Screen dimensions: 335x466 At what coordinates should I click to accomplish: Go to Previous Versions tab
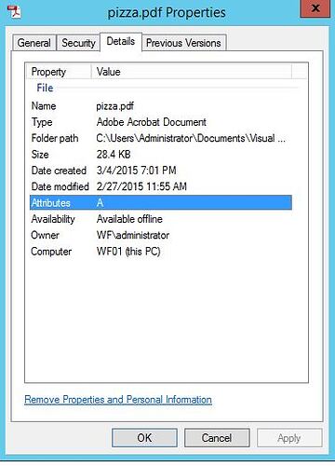(x=183, y=43)
